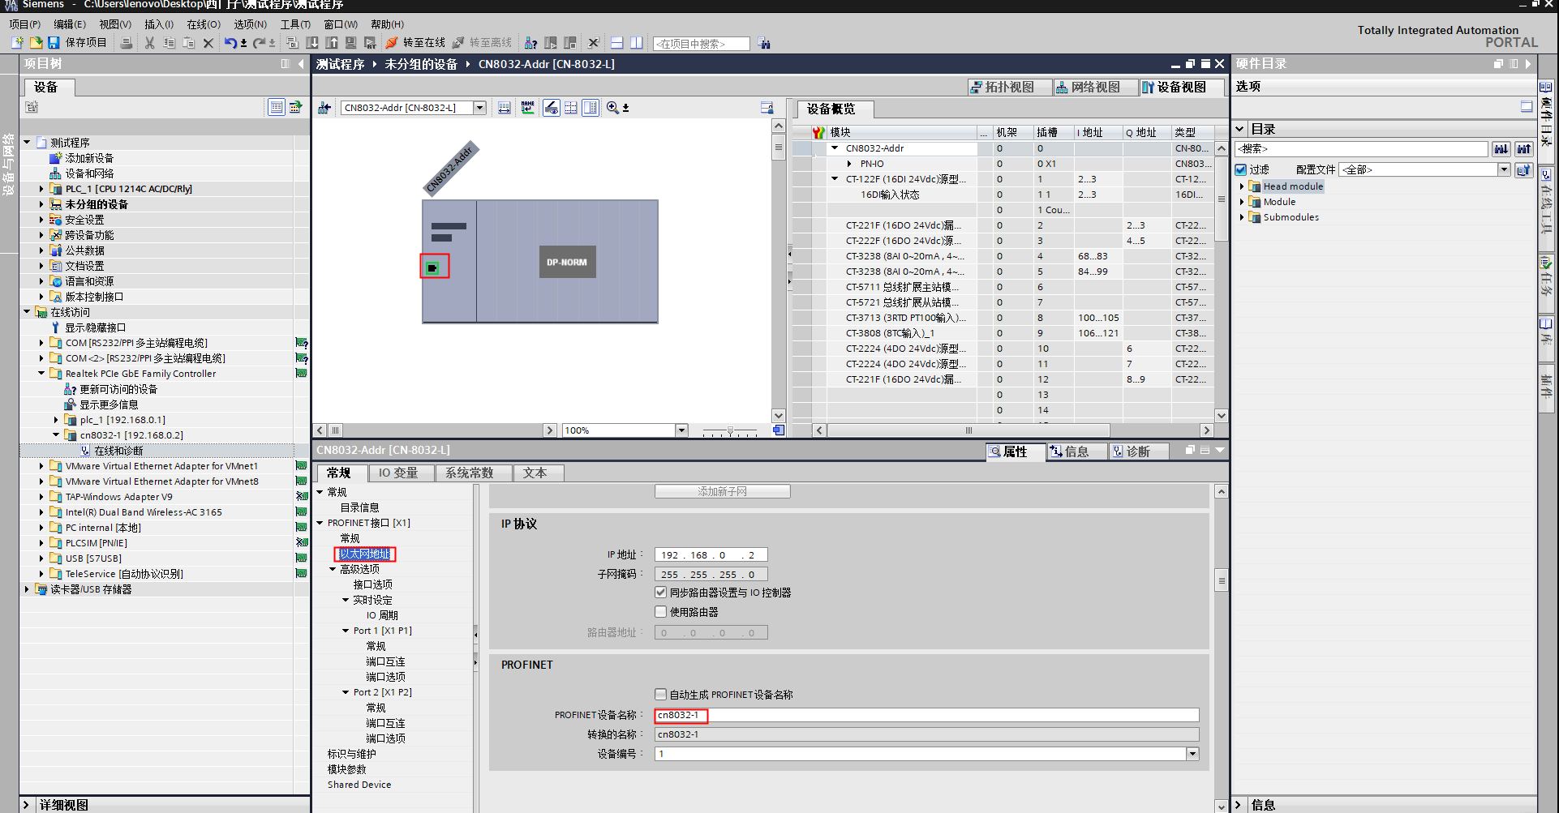Click the Undo arrow icon
This screenshot has width=1559, height=813.
click(x=230, y=43)
